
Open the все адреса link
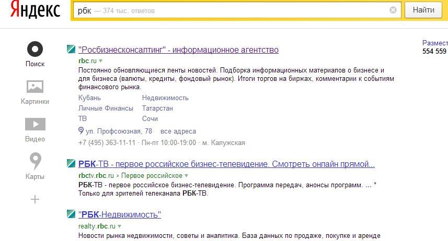coord(178,131)
